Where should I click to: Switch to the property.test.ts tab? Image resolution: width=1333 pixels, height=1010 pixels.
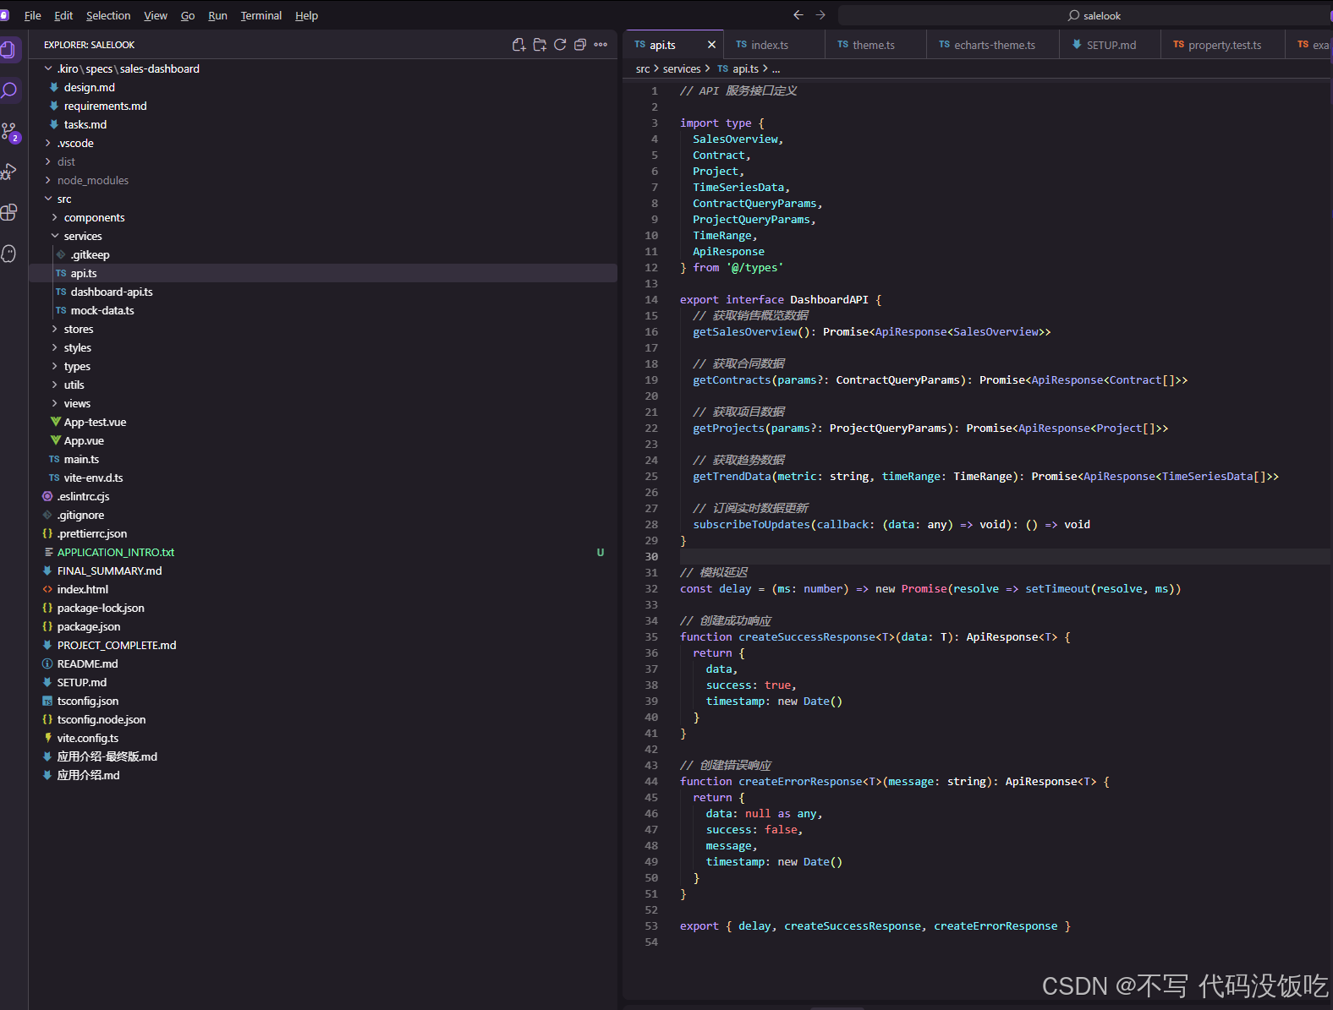click(x=1223, y=45)
